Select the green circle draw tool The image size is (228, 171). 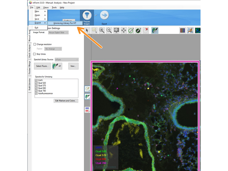click(131, 30)
